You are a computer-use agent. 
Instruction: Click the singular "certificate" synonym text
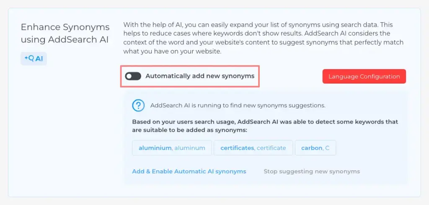[271, 148]
